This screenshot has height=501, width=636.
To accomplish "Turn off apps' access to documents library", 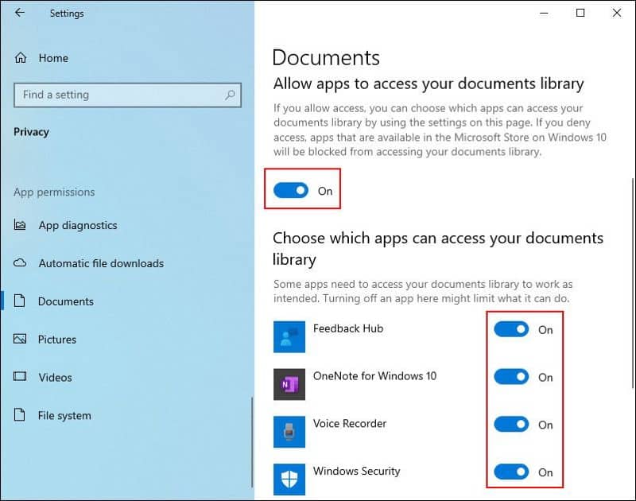I will point(289,190).
